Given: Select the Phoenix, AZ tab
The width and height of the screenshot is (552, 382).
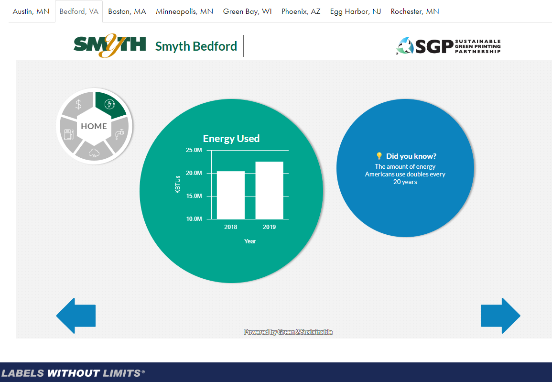Looking at the screenshot, I should (301, 11).
